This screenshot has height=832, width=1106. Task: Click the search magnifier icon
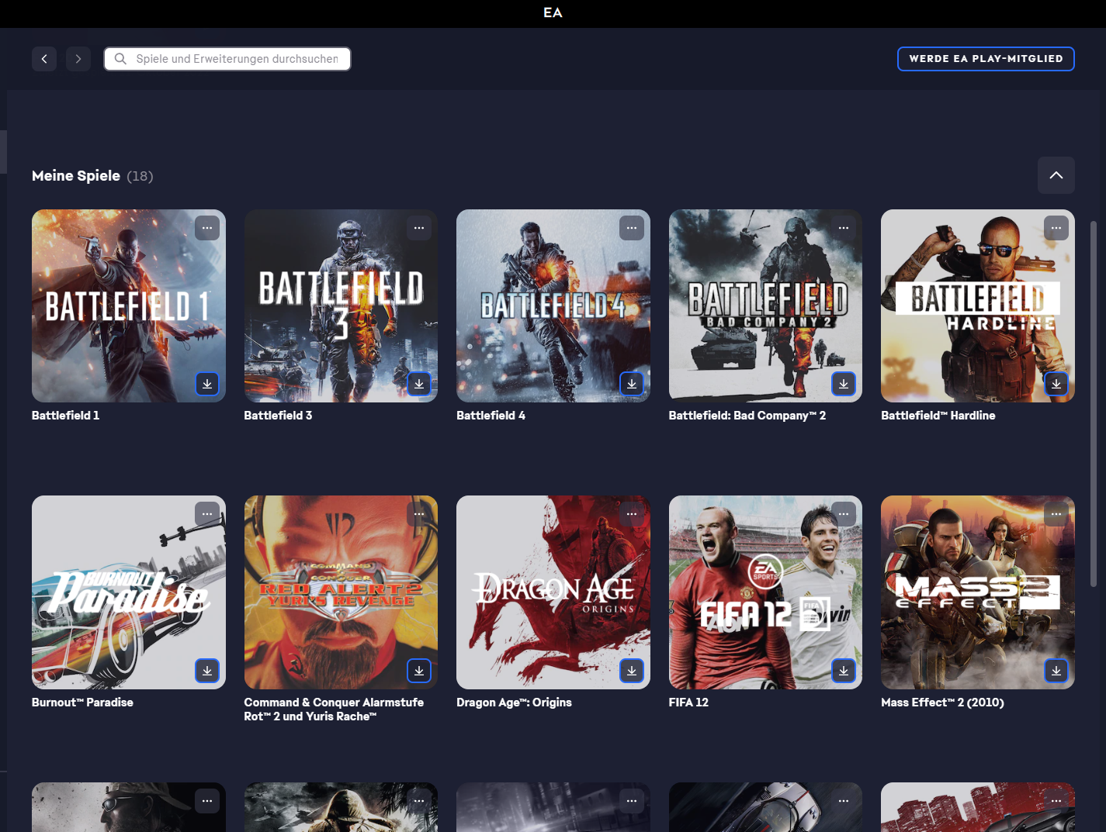pos(120,59)
